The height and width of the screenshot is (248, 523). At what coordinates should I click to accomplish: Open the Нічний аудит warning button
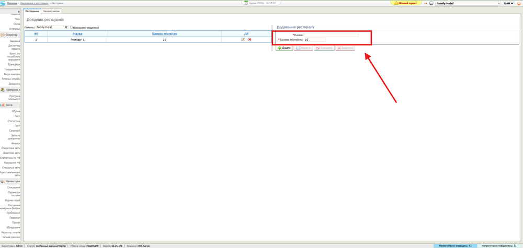[x=406, y=3]
